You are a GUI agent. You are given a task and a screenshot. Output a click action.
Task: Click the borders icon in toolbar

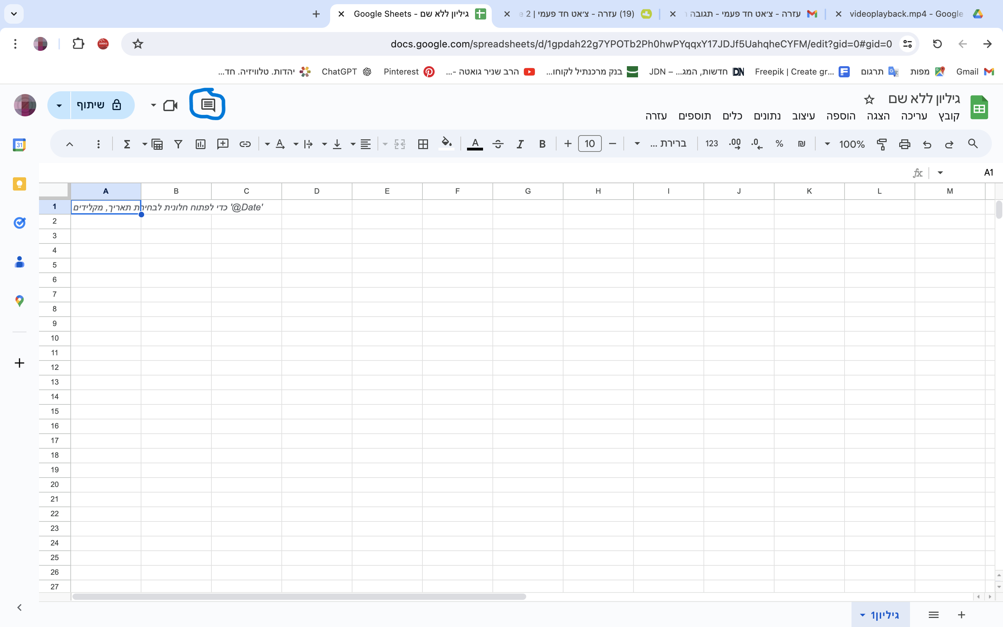pos(423,144)
